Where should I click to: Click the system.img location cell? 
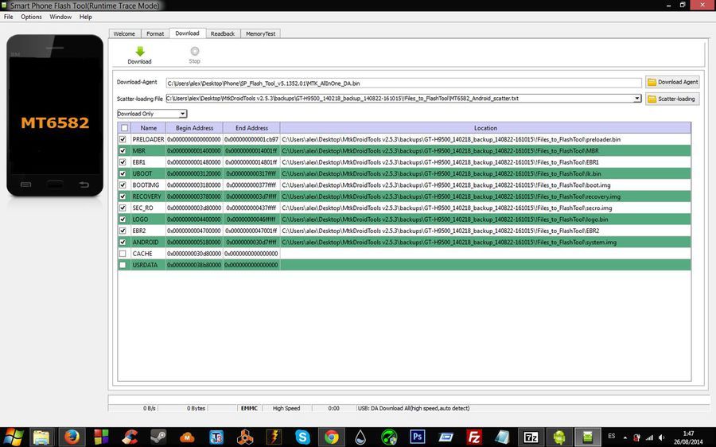click(x=485, y=242)
